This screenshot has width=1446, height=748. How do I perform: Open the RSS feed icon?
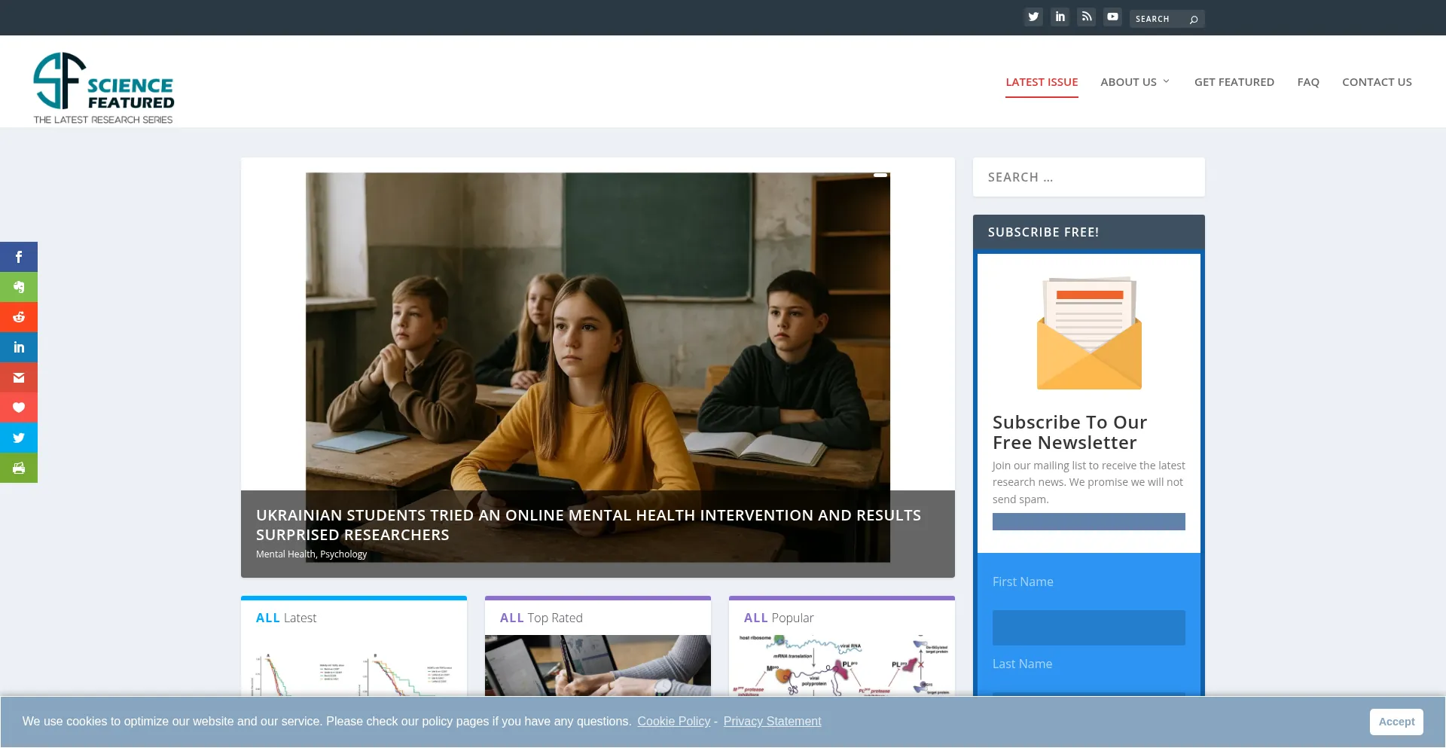coord(1086,17)
